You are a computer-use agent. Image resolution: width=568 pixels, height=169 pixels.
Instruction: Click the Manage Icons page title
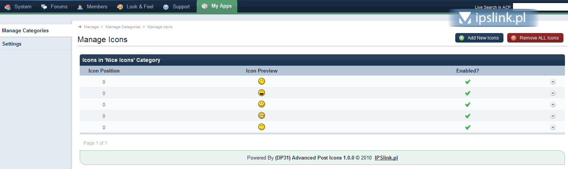103,39
